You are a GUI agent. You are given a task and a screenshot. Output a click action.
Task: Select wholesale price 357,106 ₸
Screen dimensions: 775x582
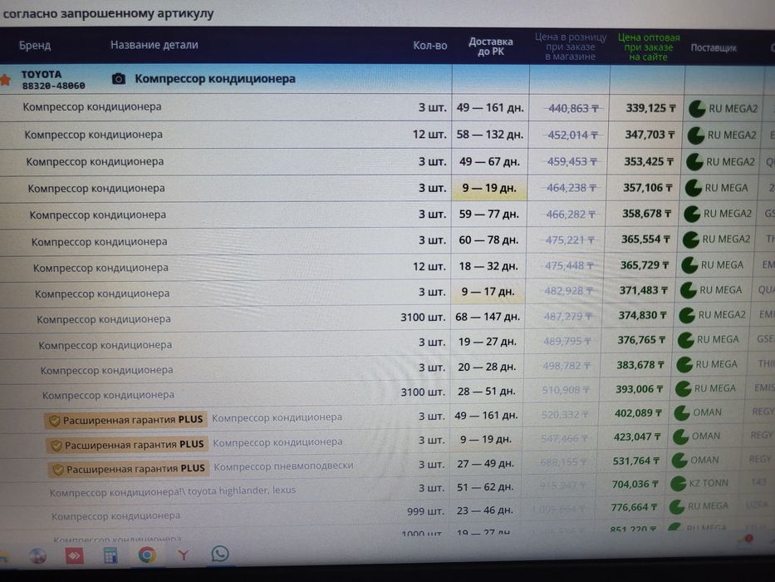(x=647, y=188)
